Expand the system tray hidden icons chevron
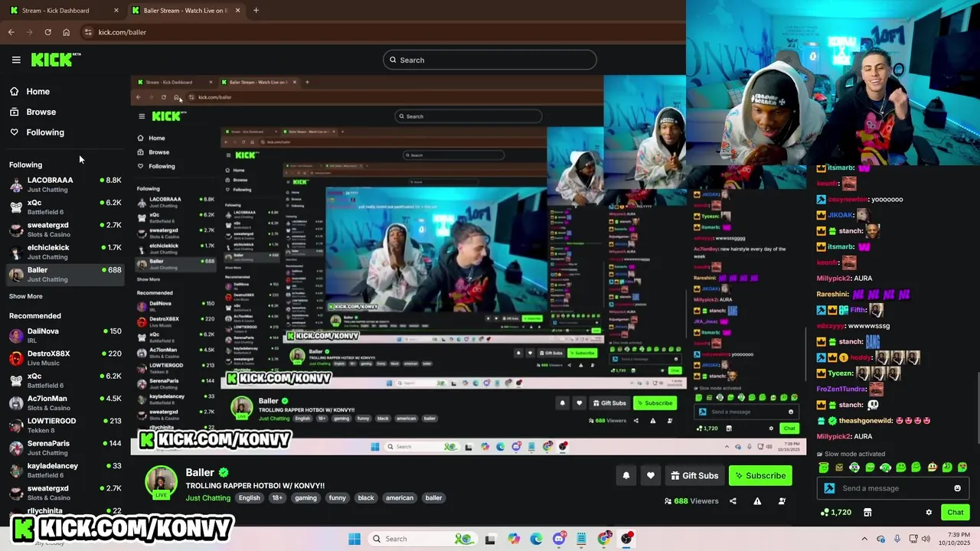Screen dimensions: 980x551 pos(864,539)
